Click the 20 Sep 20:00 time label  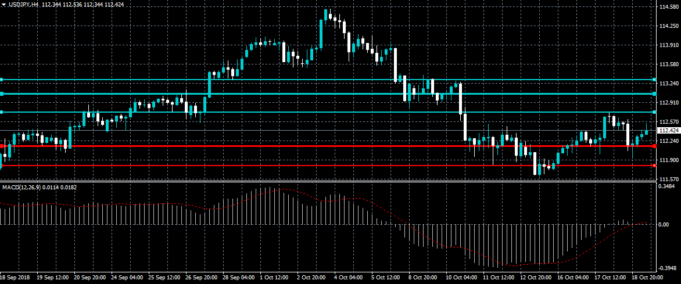[90, 277]
